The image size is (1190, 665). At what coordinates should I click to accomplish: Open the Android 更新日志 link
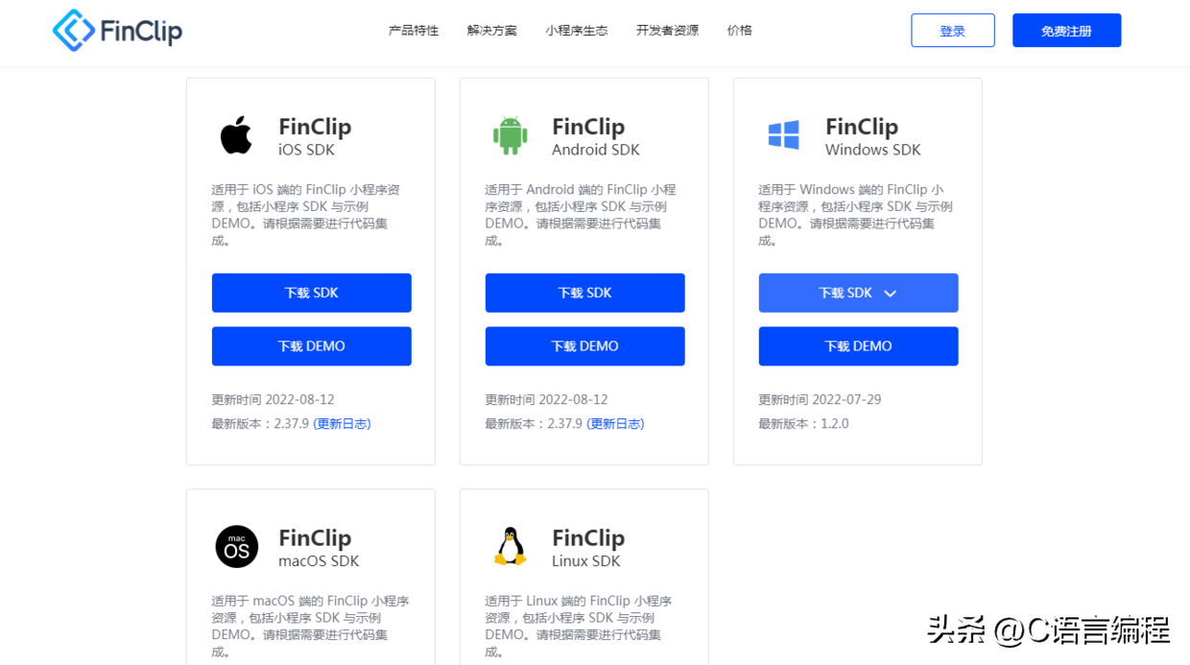tap(615, 424)
